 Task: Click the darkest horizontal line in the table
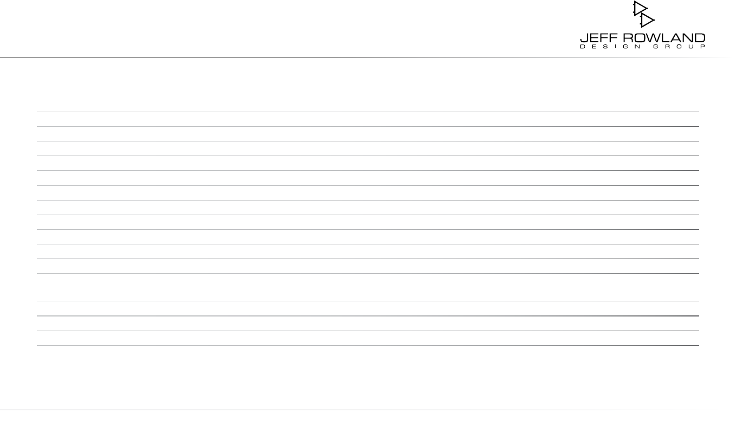[368, 316]
